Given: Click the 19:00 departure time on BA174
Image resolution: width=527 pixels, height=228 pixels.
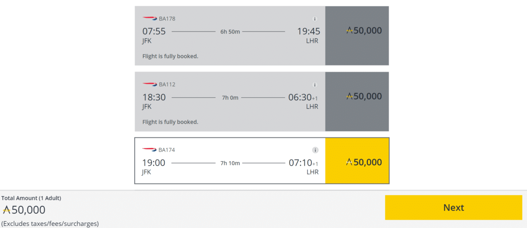Looking at the screenshot, I should coord(154,163).
